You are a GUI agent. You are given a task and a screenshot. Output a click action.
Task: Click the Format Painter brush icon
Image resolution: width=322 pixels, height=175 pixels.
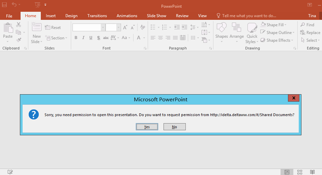(x=19, y=40)
